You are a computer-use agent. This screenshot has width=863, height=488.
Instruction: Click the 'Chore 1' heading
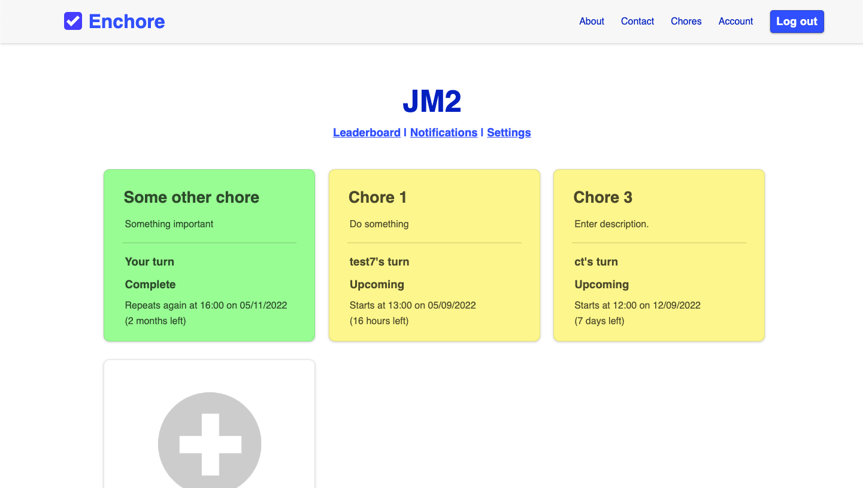pos(377,197)
